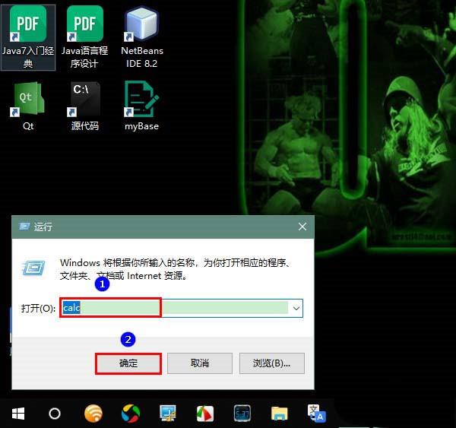The height and width of the screenshot is (428, 456).
Task: Open the Windows Start menu
Action: (x=18, y=413)
